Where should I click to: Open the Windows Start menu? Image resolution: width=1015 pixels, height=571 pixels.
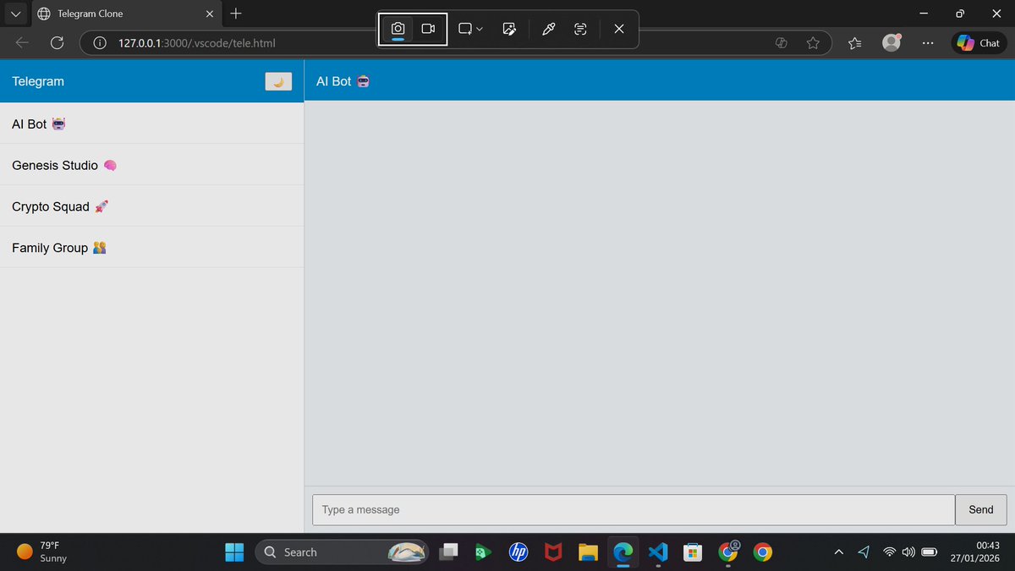coord(234,552)
